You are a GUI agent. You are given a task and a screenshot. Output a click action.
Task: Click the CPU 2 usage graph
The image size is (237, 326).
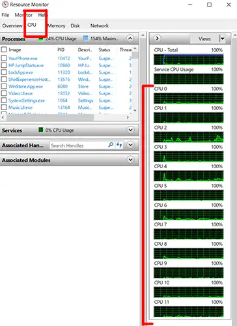[188, 137]
